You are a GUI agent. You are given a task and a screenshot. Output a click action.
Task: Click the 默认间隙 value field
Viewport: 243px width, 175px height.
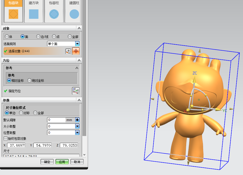tap(56, 120)
